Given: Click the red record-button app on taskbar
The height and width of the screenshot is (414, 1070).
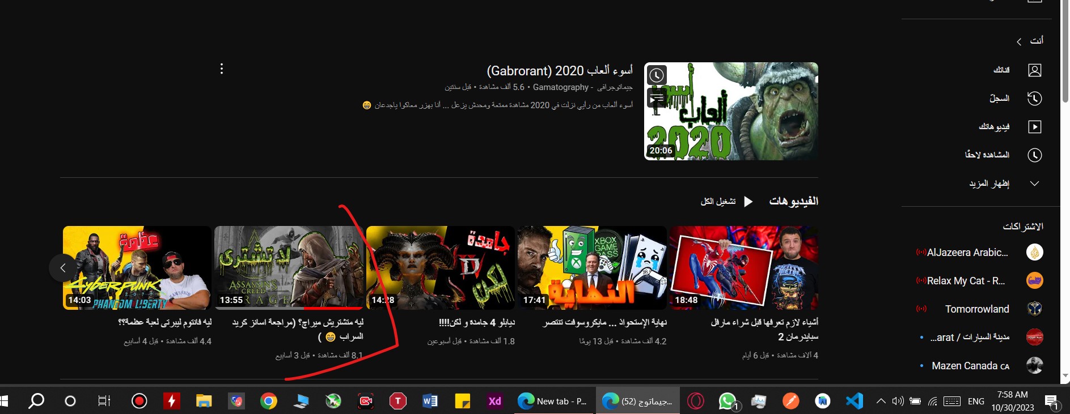Looking at the screenshot, I should coord(139,401).
